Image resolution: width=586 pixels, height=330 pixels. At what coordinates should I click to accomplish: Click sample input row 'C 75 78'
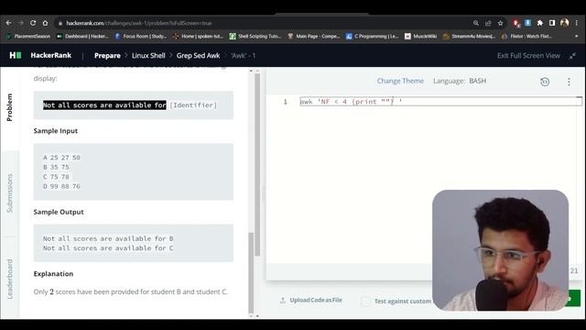(56, 177)
